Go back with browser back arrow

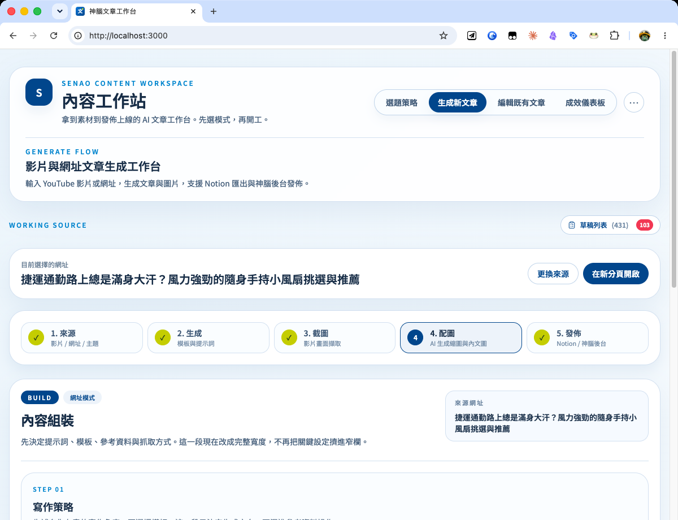(x=13, y=36)
